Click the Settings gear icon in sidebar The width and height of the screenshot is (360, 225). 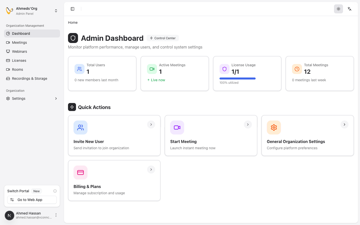coord(8,98)
